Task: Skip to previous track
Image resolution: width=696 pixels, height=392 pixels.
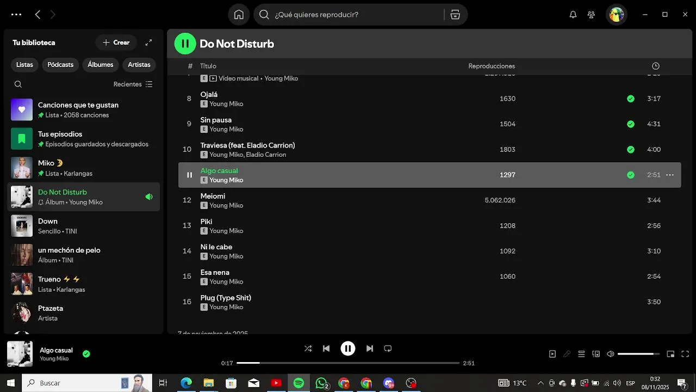Action: pos(326,348)
